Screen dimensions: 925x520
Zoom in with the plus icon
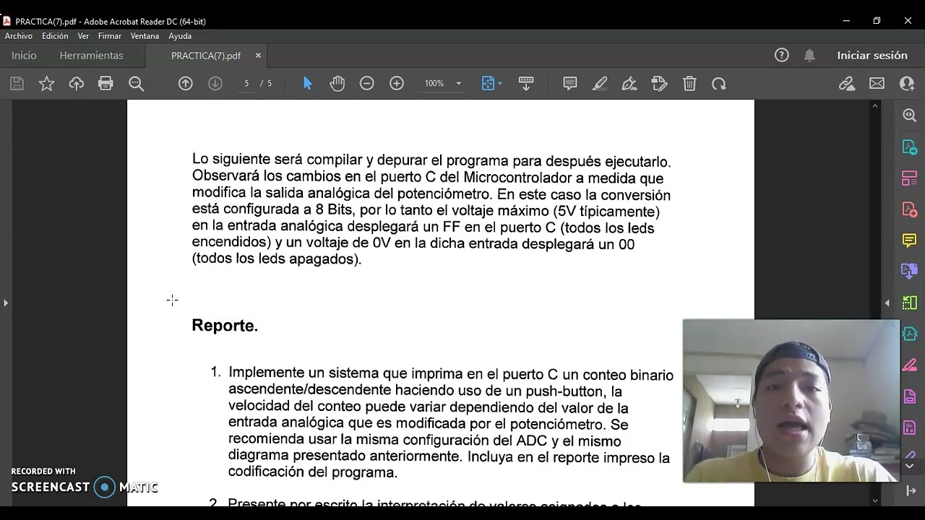[x=397, y=84]
